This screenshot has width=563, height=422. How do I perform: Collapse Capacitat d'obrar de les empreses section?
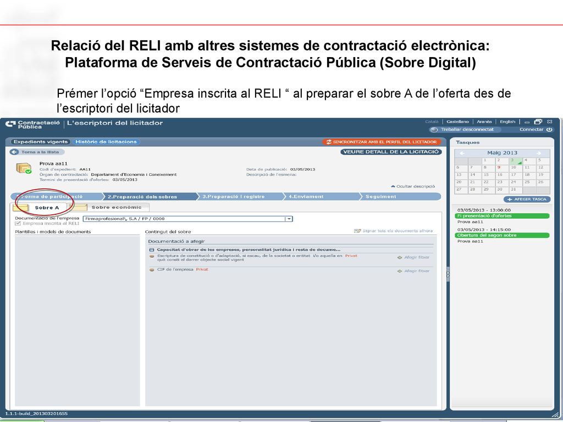pyautogui.click(x=152, y=250)
